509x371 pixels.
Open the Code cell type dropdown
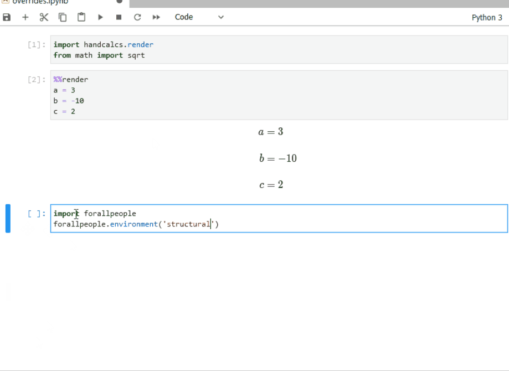pos(199,17)
